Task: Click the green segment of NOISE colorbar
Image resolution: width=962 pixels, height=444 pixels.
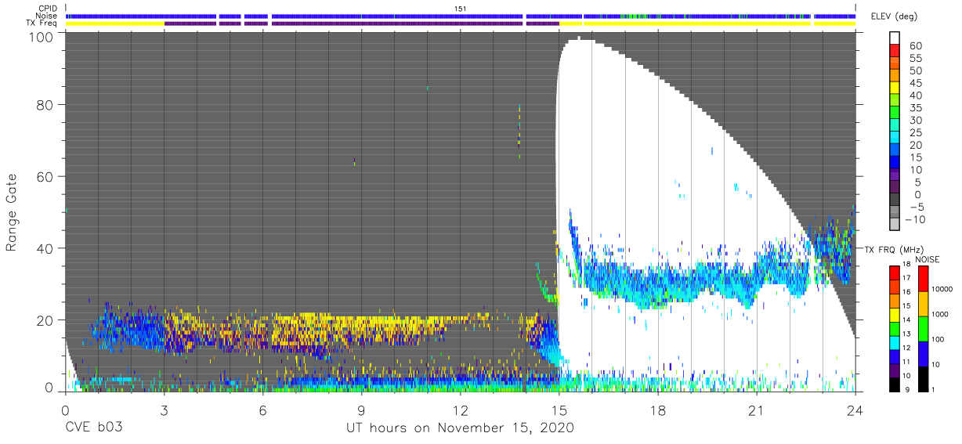Action: (x=923, y=327)
